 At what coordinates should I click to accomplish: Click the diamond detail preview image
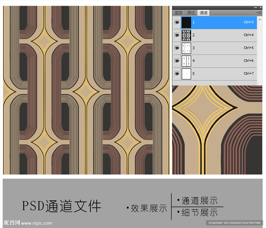(x=217, y=130)
